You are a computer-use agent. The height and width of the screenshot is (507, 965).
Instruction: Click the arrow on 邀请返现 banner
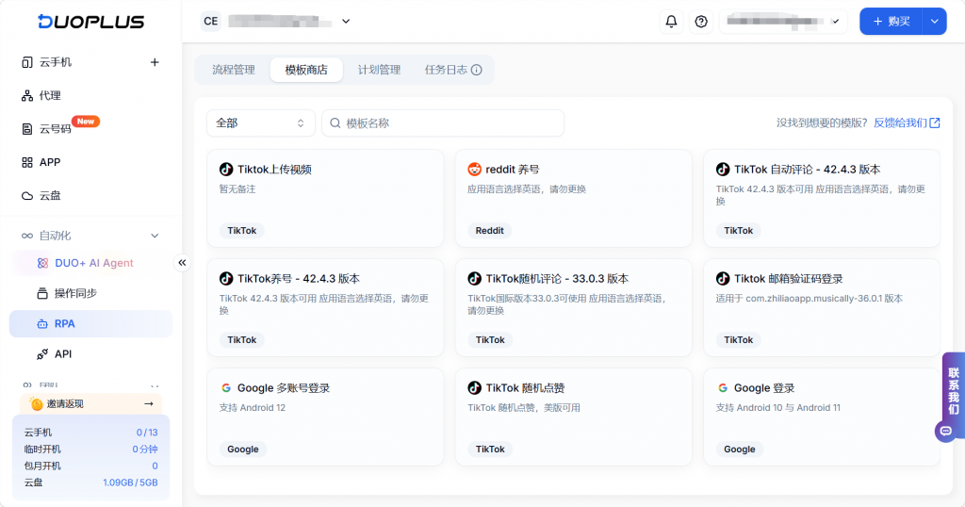click(148, 403)
